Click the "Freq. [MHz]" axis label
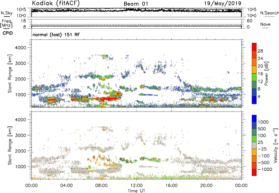The width and height of the screenshot is (279, 193). (6, 23)
